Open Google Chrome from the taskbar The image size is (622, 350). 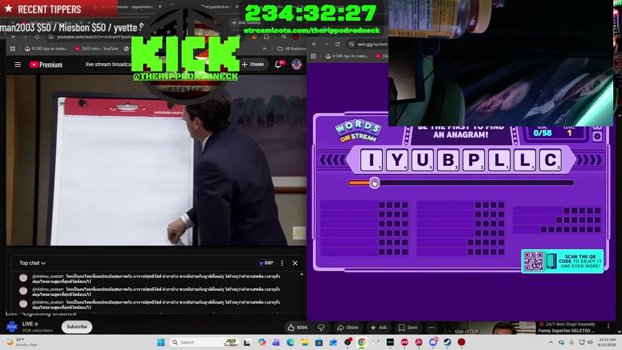click(362, 342)
